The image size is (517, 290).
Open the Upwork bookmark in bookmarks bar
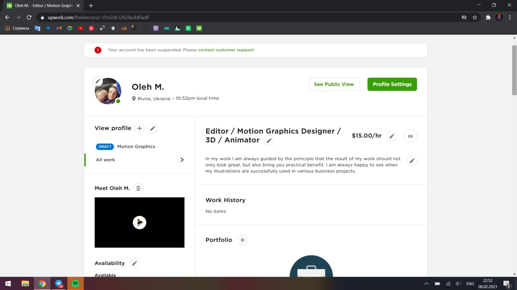(x=199, y=28)
